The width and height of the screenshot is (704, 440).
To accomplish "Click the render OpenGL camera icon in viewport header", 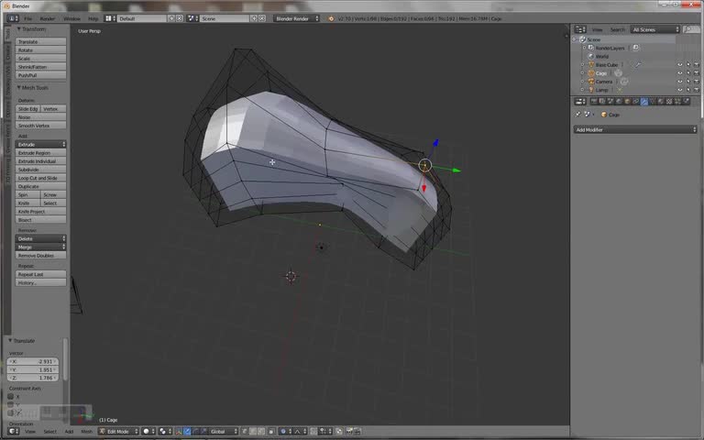I will [x=349, y=431].
